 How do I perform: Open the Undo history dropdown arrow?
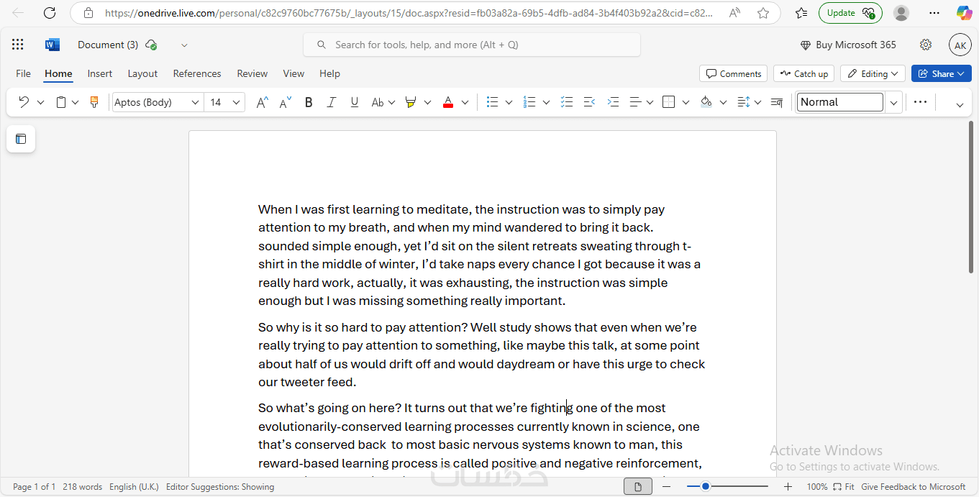(40, 102)
